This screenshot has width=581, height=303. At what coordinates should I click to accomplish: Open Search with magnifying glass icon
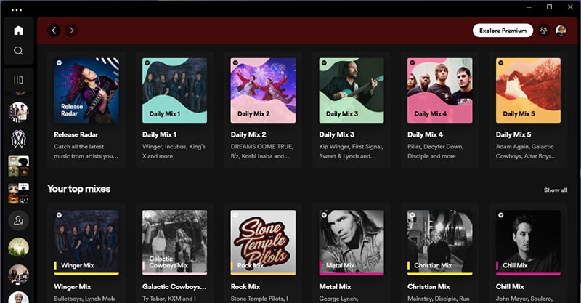18,51
